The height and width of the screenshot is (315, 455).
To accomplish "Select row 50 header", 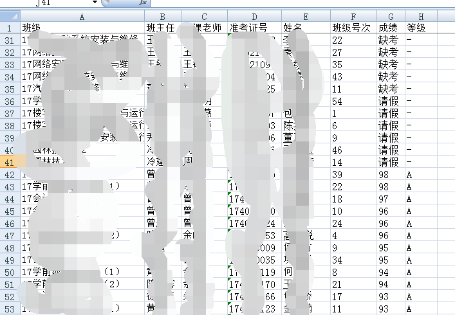I will pyautogui.click(x=10, y=272).
